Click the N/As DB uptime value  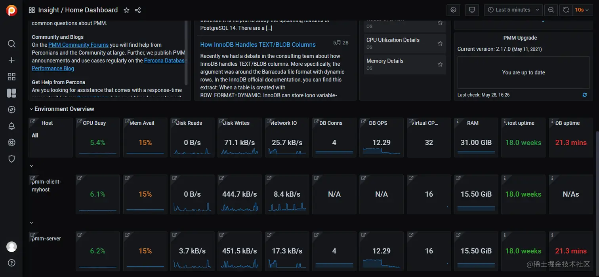571,194
